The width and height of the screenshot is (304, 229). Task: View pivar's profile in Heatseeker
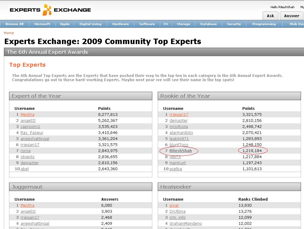click(174, 205)
